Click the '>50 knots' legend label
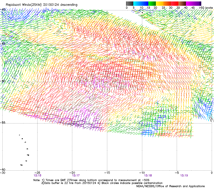Screen dimensions: 214x188 point(206,8)
